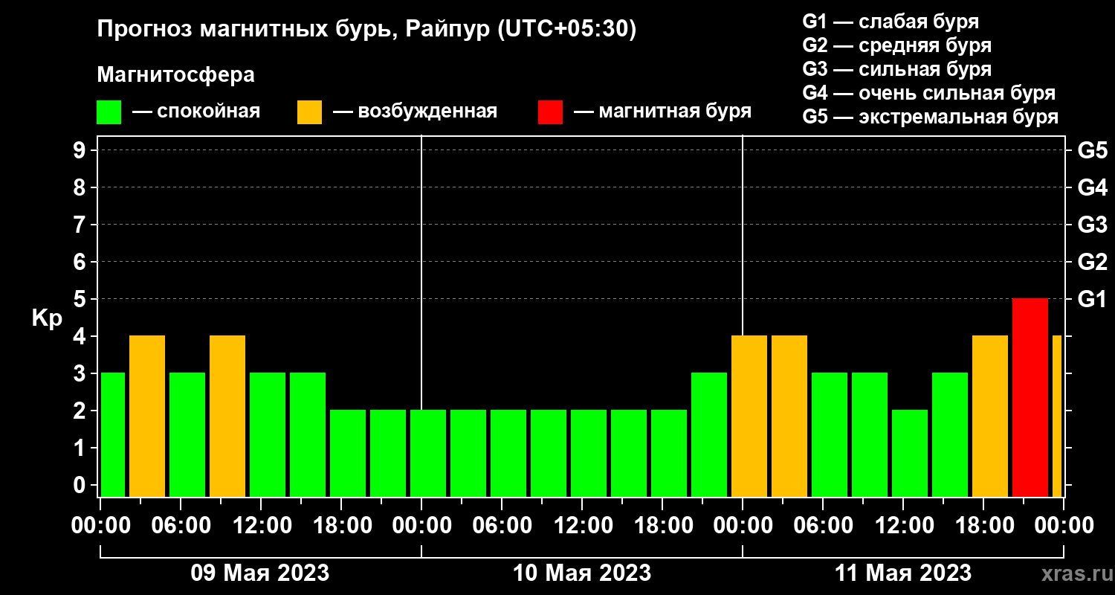The image size is (1115, 595).
Task: Click the green Kp 2 bar at 12:00 on 11 May
Action: [910, 453]
